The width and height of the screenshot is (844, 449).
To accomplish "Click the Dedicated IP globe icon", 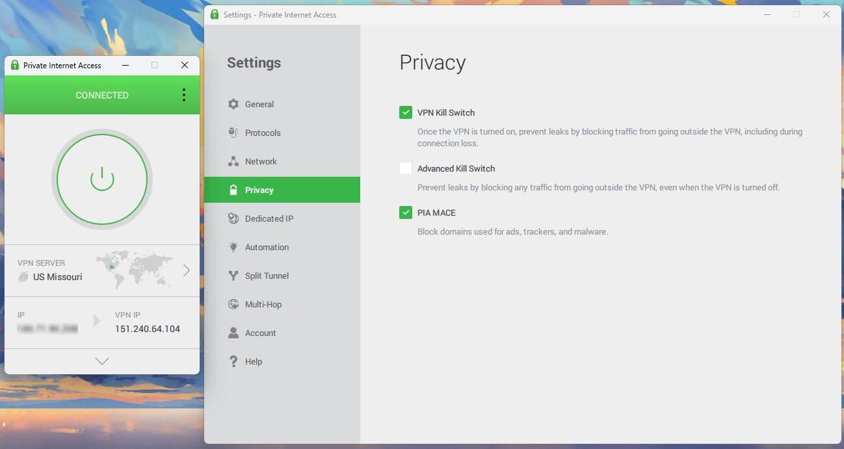I will (x=233, y=218).
